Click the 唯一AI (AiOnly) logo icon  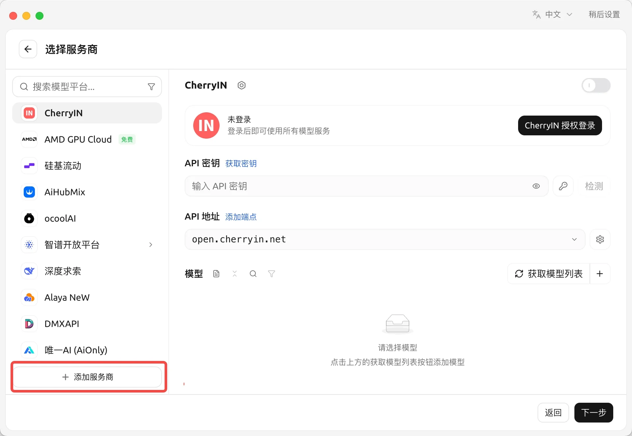coord(29,350)
